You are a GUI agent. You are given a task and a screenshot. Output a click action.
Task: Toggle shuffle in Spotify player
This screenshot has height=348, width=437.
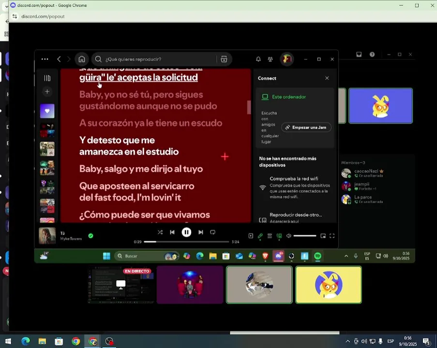pos(160,232)
